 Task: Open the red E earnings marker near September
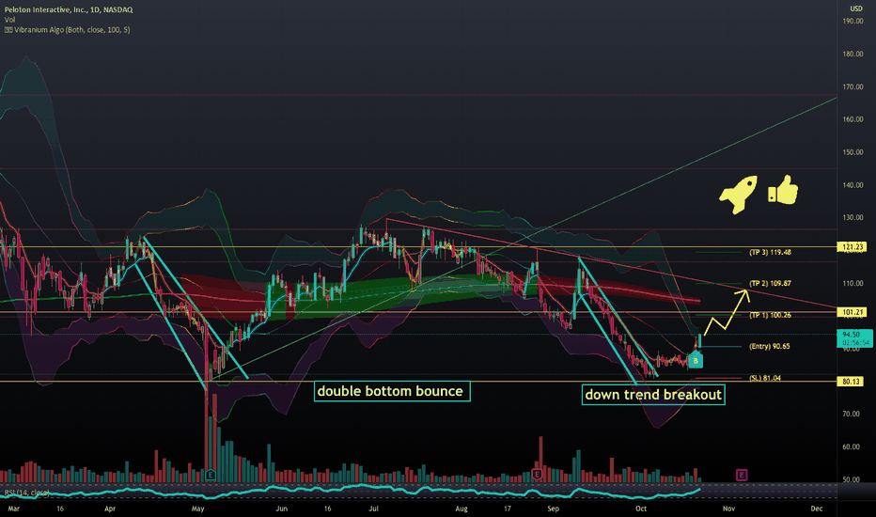tap(537, 475)
